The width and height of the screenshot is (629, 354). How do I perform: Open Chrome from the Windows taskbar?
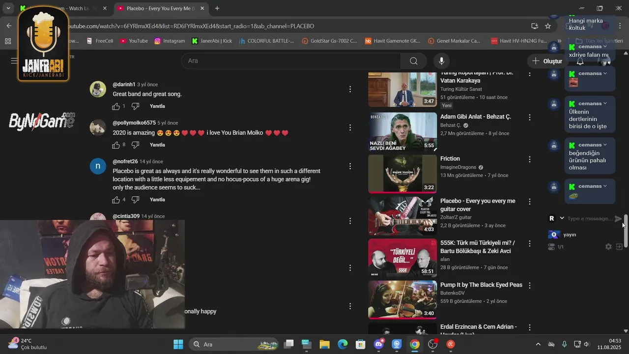(x=415, y=344)
